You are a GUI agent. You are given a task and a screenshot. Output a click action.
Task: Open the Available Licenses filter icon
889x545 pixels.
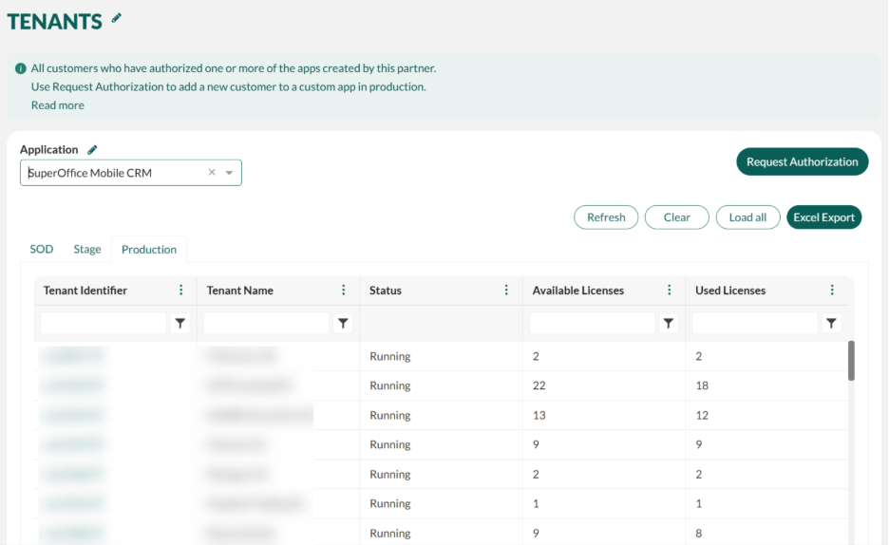(669, 324)
